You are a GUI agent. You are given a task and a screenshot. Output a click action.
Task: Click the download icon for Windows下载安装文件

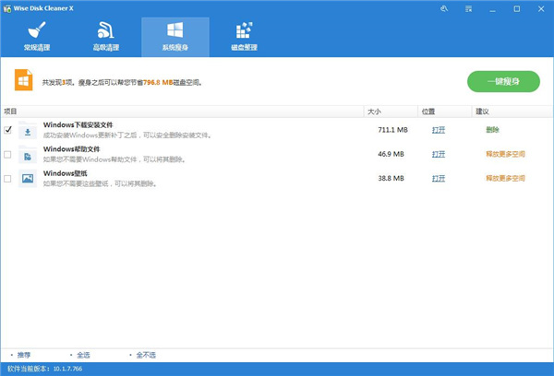point(28,131)
